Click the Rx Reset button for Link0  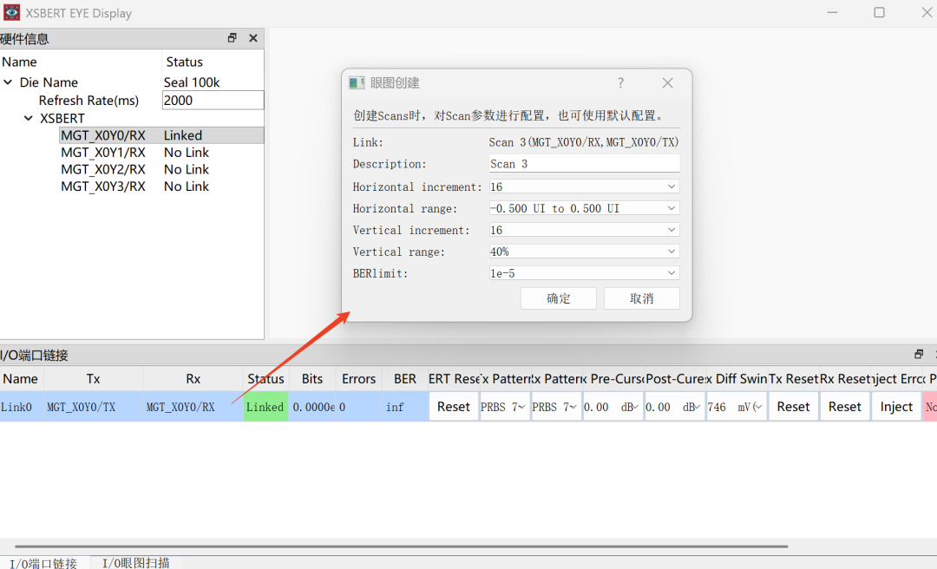[844, 407]
